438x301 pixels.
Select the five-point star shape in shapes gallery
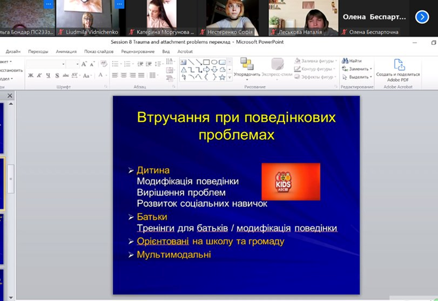tap(222, 77)
